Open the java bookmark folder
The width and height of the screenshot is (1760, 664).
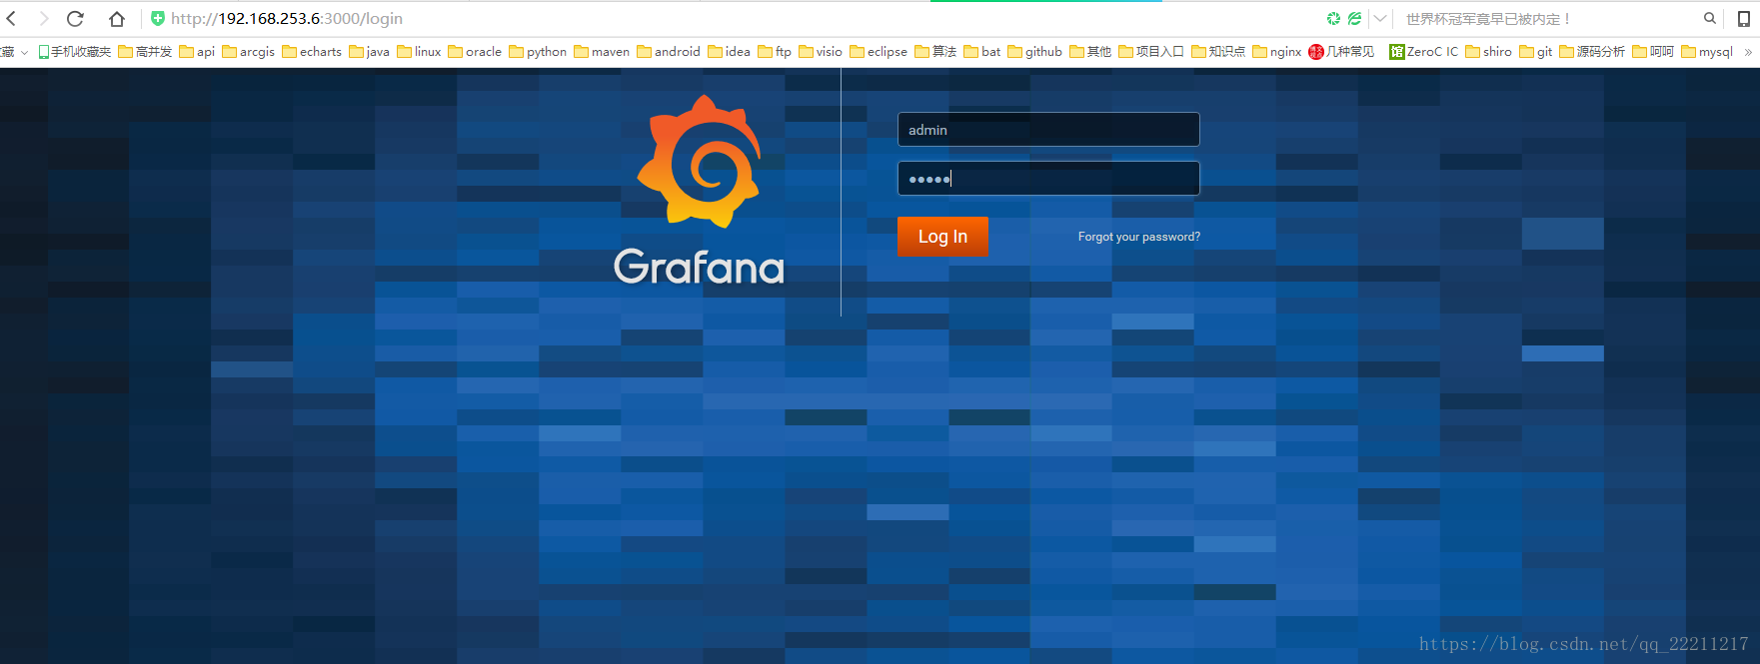pyautogui.click(x=370, y=52)
